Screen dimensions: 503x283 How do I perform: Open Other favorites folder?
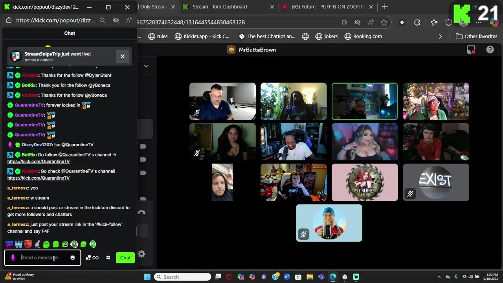pyautogui.click(x=476, y=36)
